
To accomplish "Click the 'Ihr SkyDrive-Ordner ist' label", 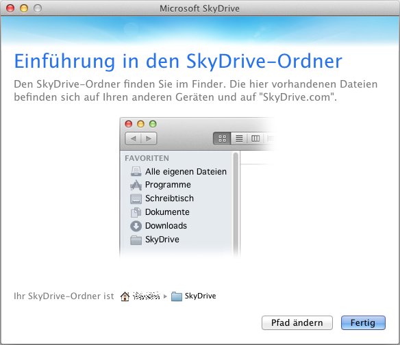I will (x=64, y=296).
